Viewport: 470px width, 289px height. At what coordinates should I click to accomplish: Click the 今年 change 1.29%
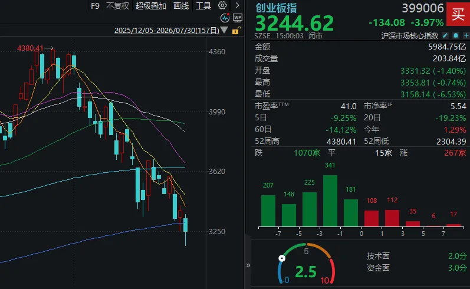[455, 130]
